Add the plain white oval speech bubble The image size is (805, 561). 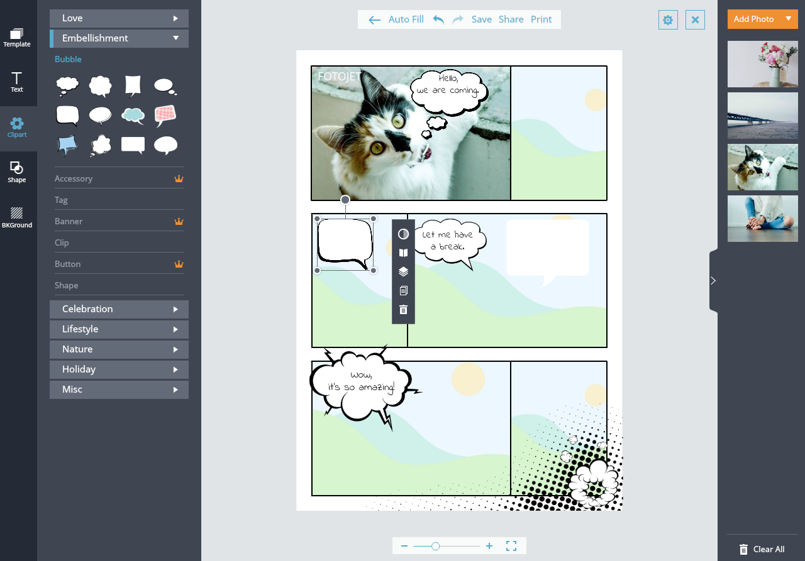pyautogui.click(x=165, y=145)
